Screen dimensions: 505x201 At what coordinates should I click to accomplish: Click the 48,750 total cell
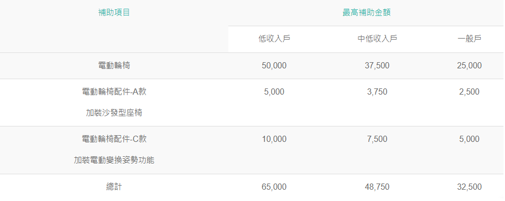(x=377, y=187)
